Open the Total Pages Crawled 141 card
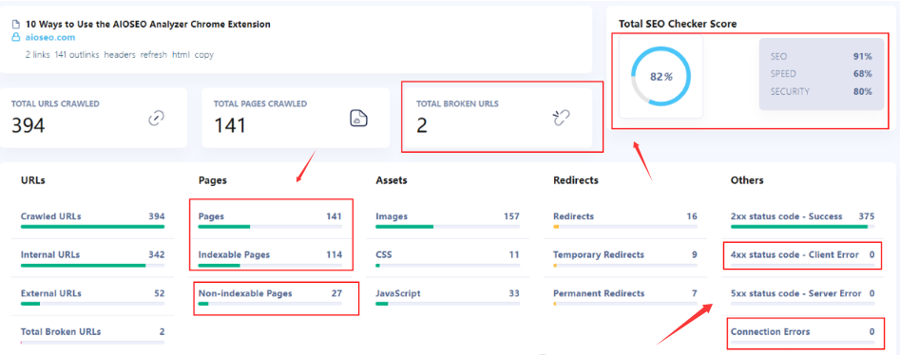The width and height of the screenshot is (900, 355). pos(296,118)
